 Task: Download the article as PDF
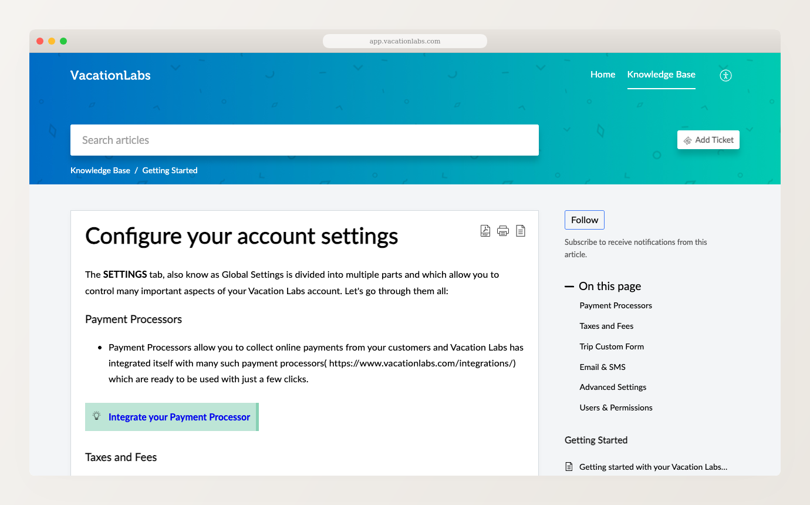[x=485, y=231]
